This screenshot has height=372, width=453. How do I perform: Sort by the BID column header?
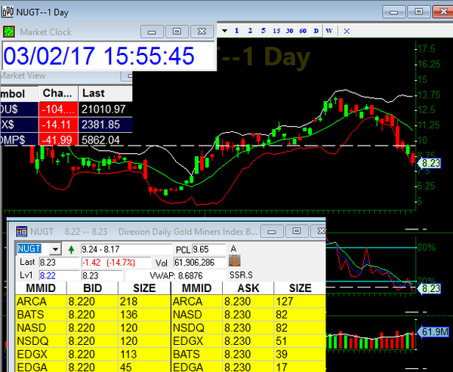(x=82, y=287)
